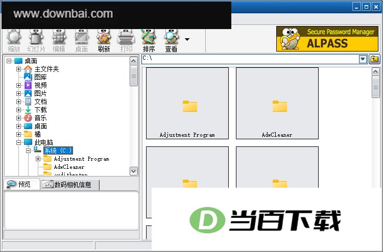This screenshot has width=383, height=252.
Task: Expand the 视频 tree node
Action: (18, 85)
